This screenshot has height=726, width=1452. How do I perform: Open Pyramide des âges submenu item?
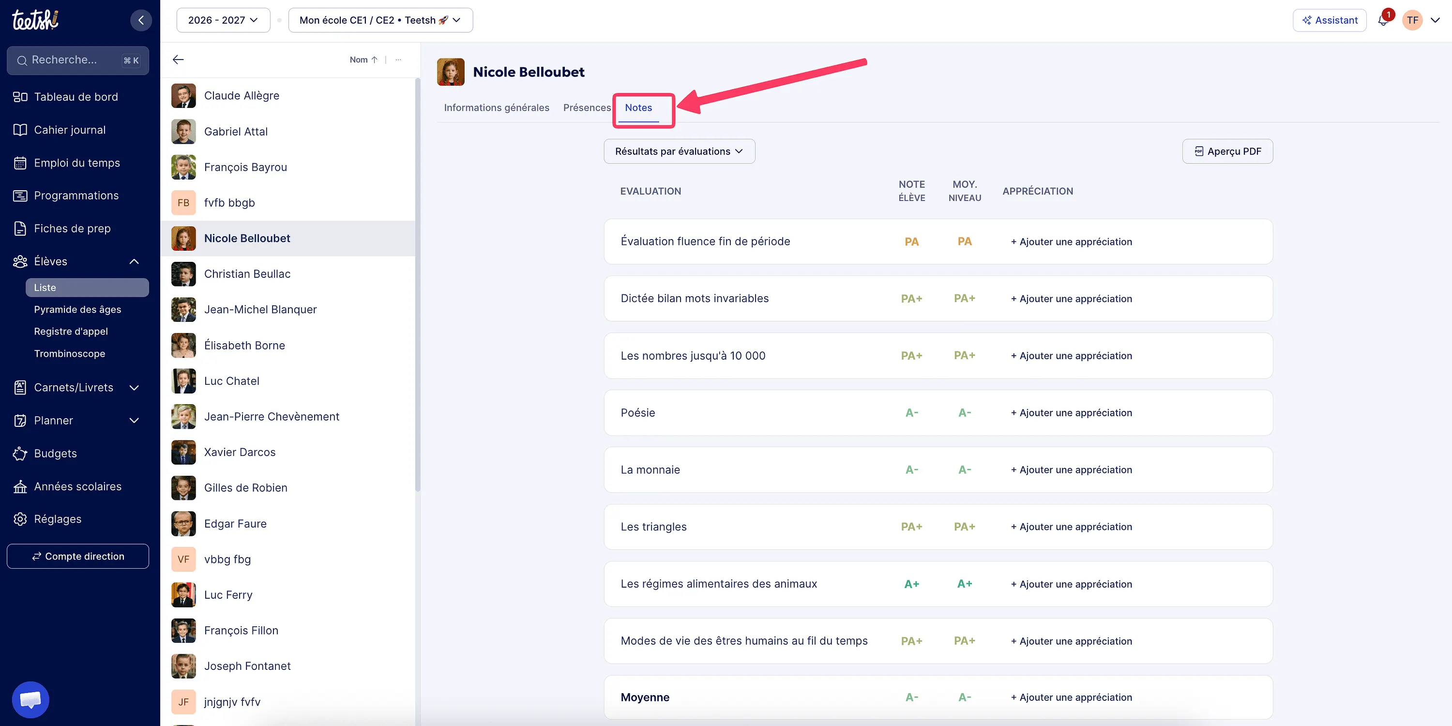(x=78, y=309)
